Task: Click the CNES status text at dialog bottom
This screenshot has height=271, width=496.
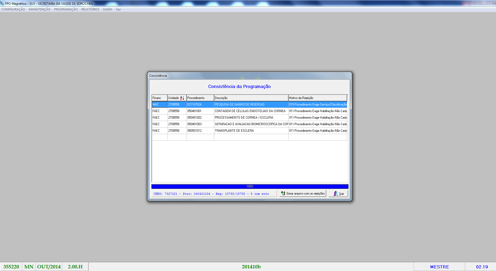Action: (211, 193)
